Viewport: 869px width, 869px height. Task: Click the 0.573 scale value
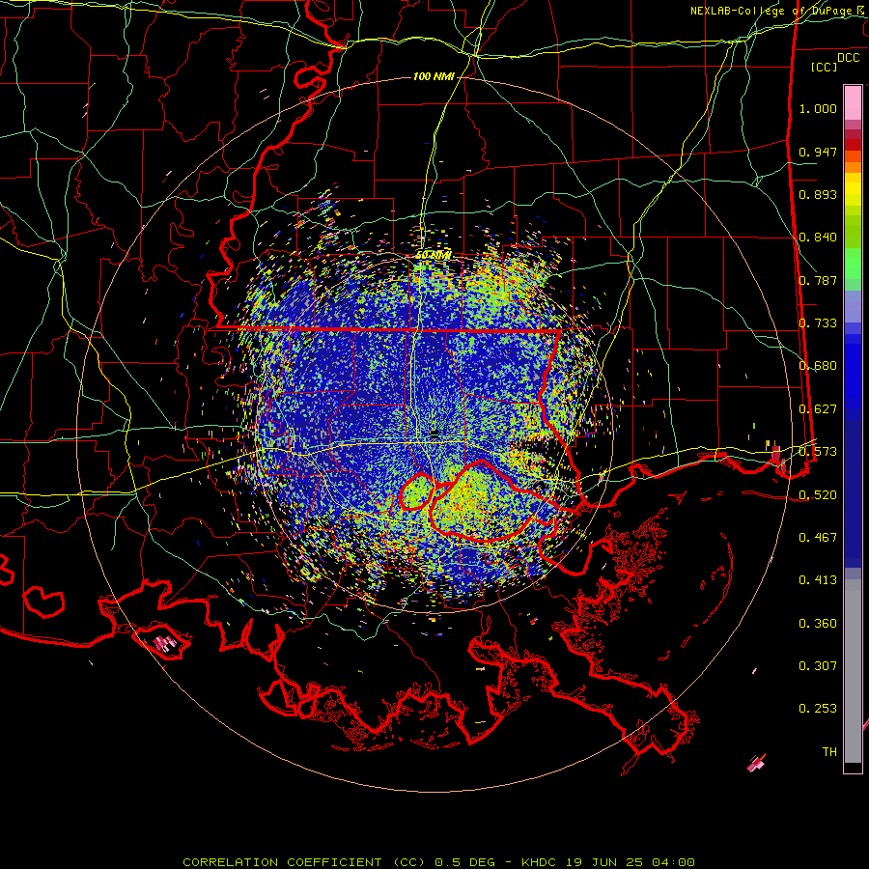[818, 452]
